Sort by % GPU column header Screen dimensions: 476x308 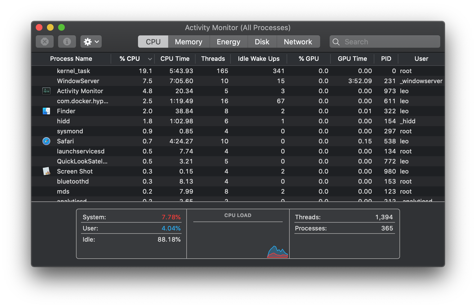[x=309, y=59]
